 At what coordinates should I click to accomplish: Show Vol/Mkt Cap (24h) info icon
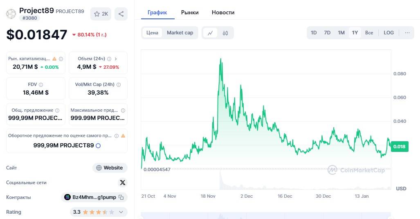click(x=119, y=84)
